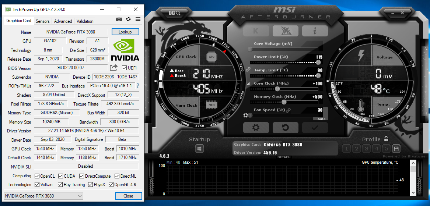Toggle the fan speed Auto button
430x206 pixels.
tap(321, 119)
